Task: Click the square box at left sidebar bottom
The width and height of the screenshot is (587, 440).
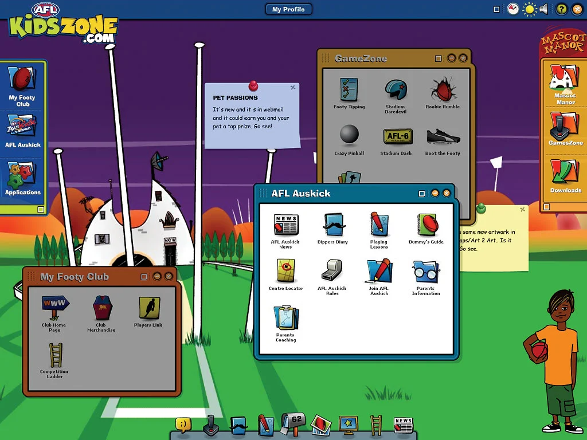Action: (41, 209)
